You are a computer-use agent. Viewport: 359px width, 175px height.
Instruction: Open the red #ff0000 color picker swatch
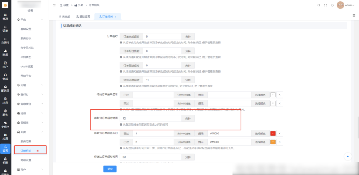(x=273, y=134)
